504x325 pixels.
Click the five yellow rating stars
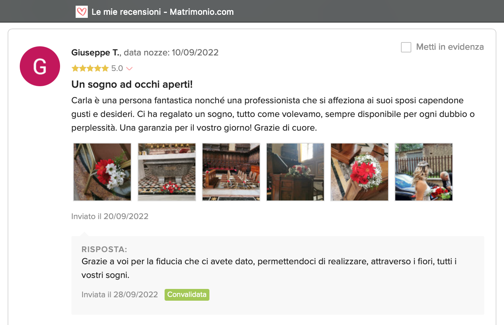pyautogui.click(x=90, y=68)
